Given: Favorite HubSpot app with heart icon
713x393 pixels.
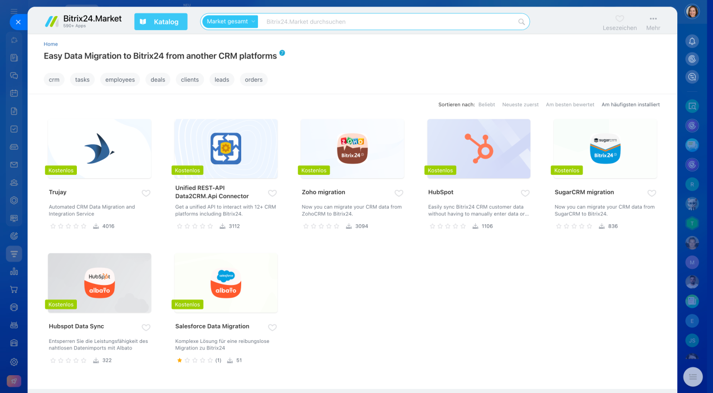Looking at the screenshot, I should pos(525,193).
